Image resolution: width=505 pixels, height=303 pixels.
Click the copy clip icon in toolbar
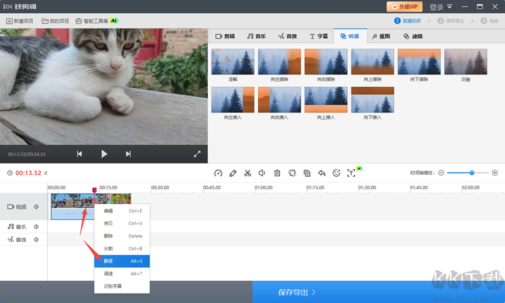pos(307,173)
